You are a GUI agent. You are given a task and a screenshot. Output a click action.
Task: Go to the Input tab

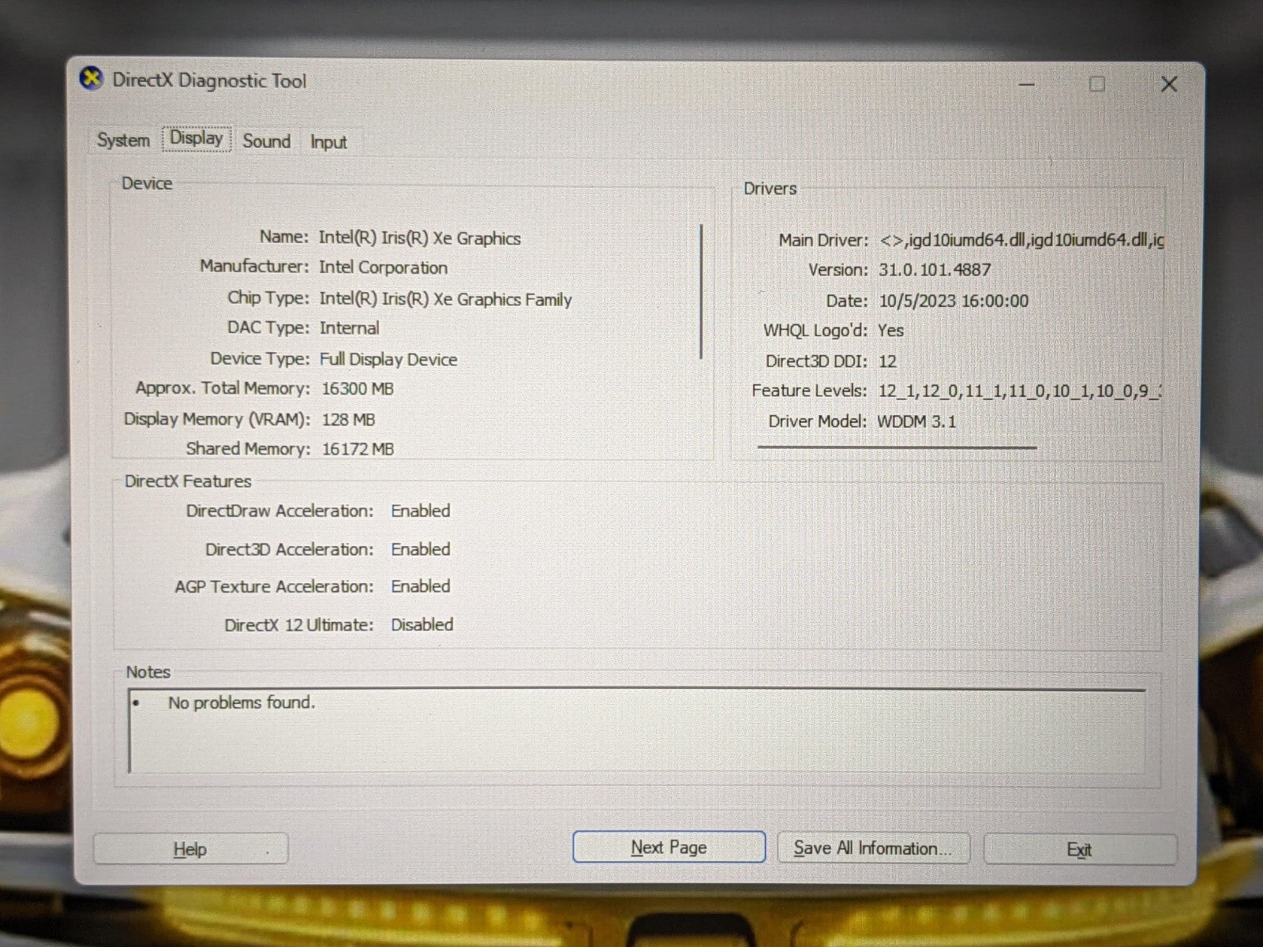click(x=328, y=142)
